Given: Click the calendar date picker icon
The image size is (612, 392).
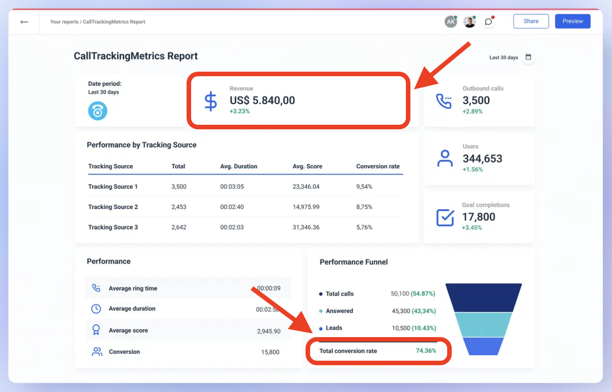Looking at the screenshot, I should coord(528,57).
